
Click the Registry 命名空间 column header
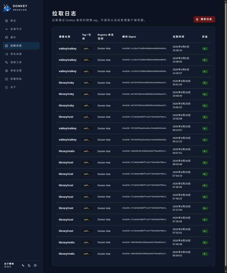[105, 37]
